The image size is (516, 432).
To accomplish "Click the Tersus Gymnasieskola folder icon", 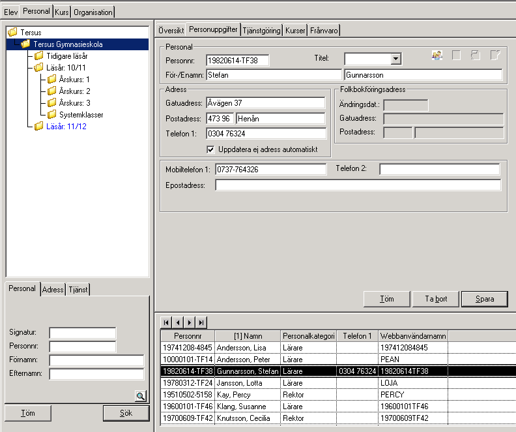I will coord(25,44).
